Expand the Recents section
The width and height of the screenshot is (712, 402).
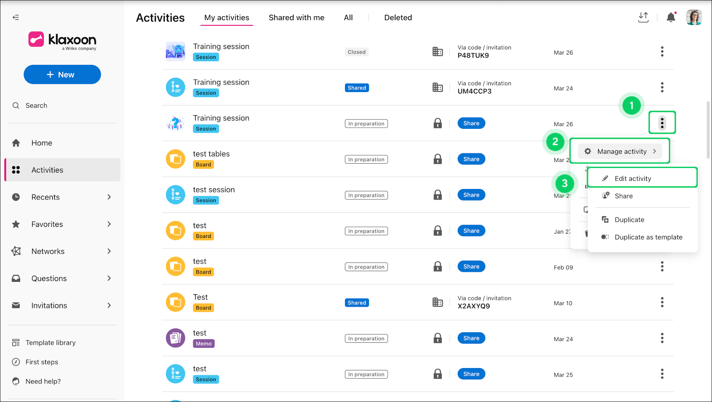tap(109, 197)
